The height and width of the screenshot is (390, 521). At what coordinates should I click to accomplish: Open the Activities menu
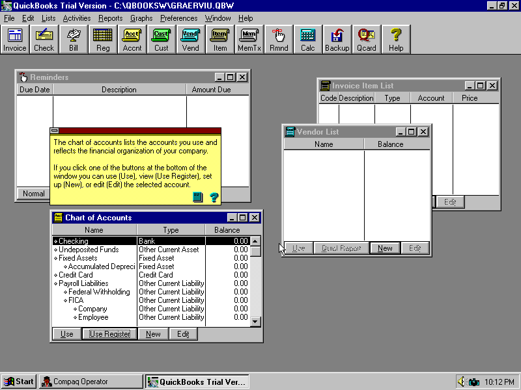coord(77,18)
